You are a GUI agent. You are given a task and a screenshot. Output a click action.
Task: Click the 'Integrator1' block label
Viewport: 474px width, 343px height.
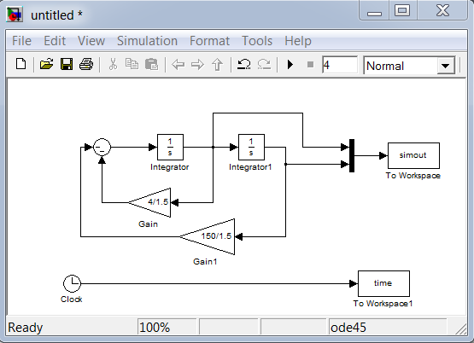pos(250,167)
